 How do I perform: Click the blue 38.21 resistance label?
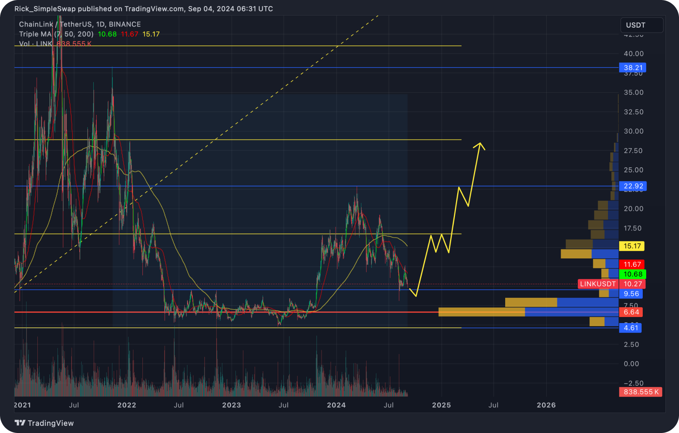pos(632,68)
